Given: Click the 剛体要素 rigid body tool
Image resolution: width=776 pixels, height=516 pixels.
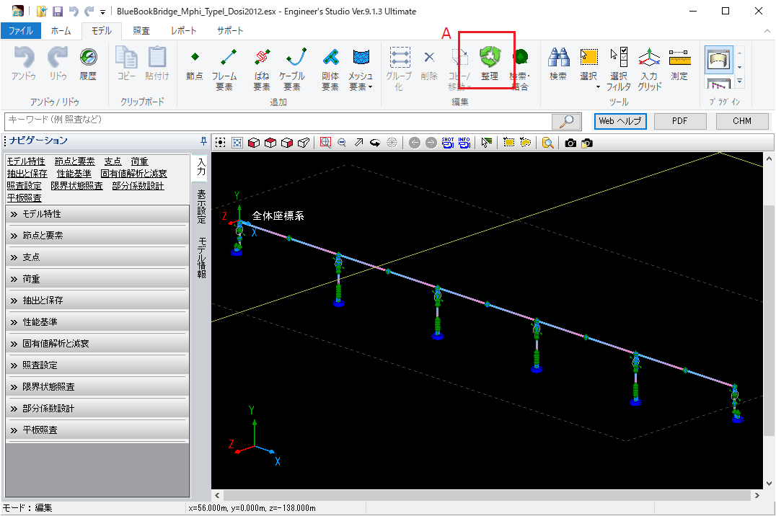Looking at the screenshot, I should [x=330, y=67].
